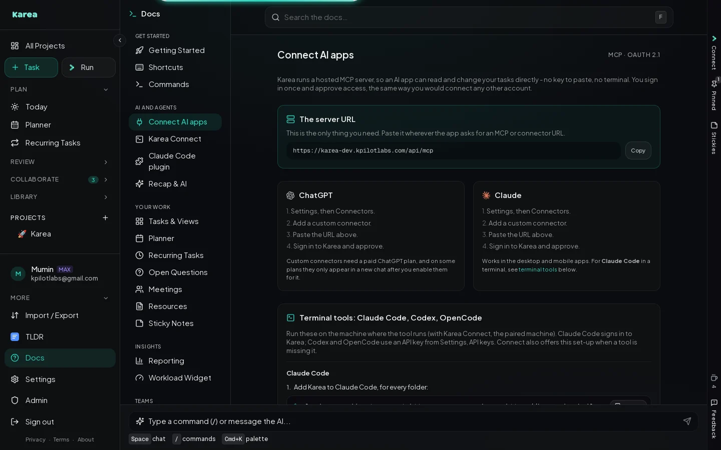
Task: Follow the terminal tools link
Action: [538, 269]
